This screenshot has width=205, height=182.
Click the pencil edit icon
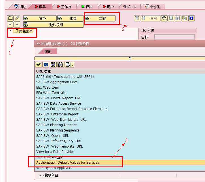pos(17,18)
